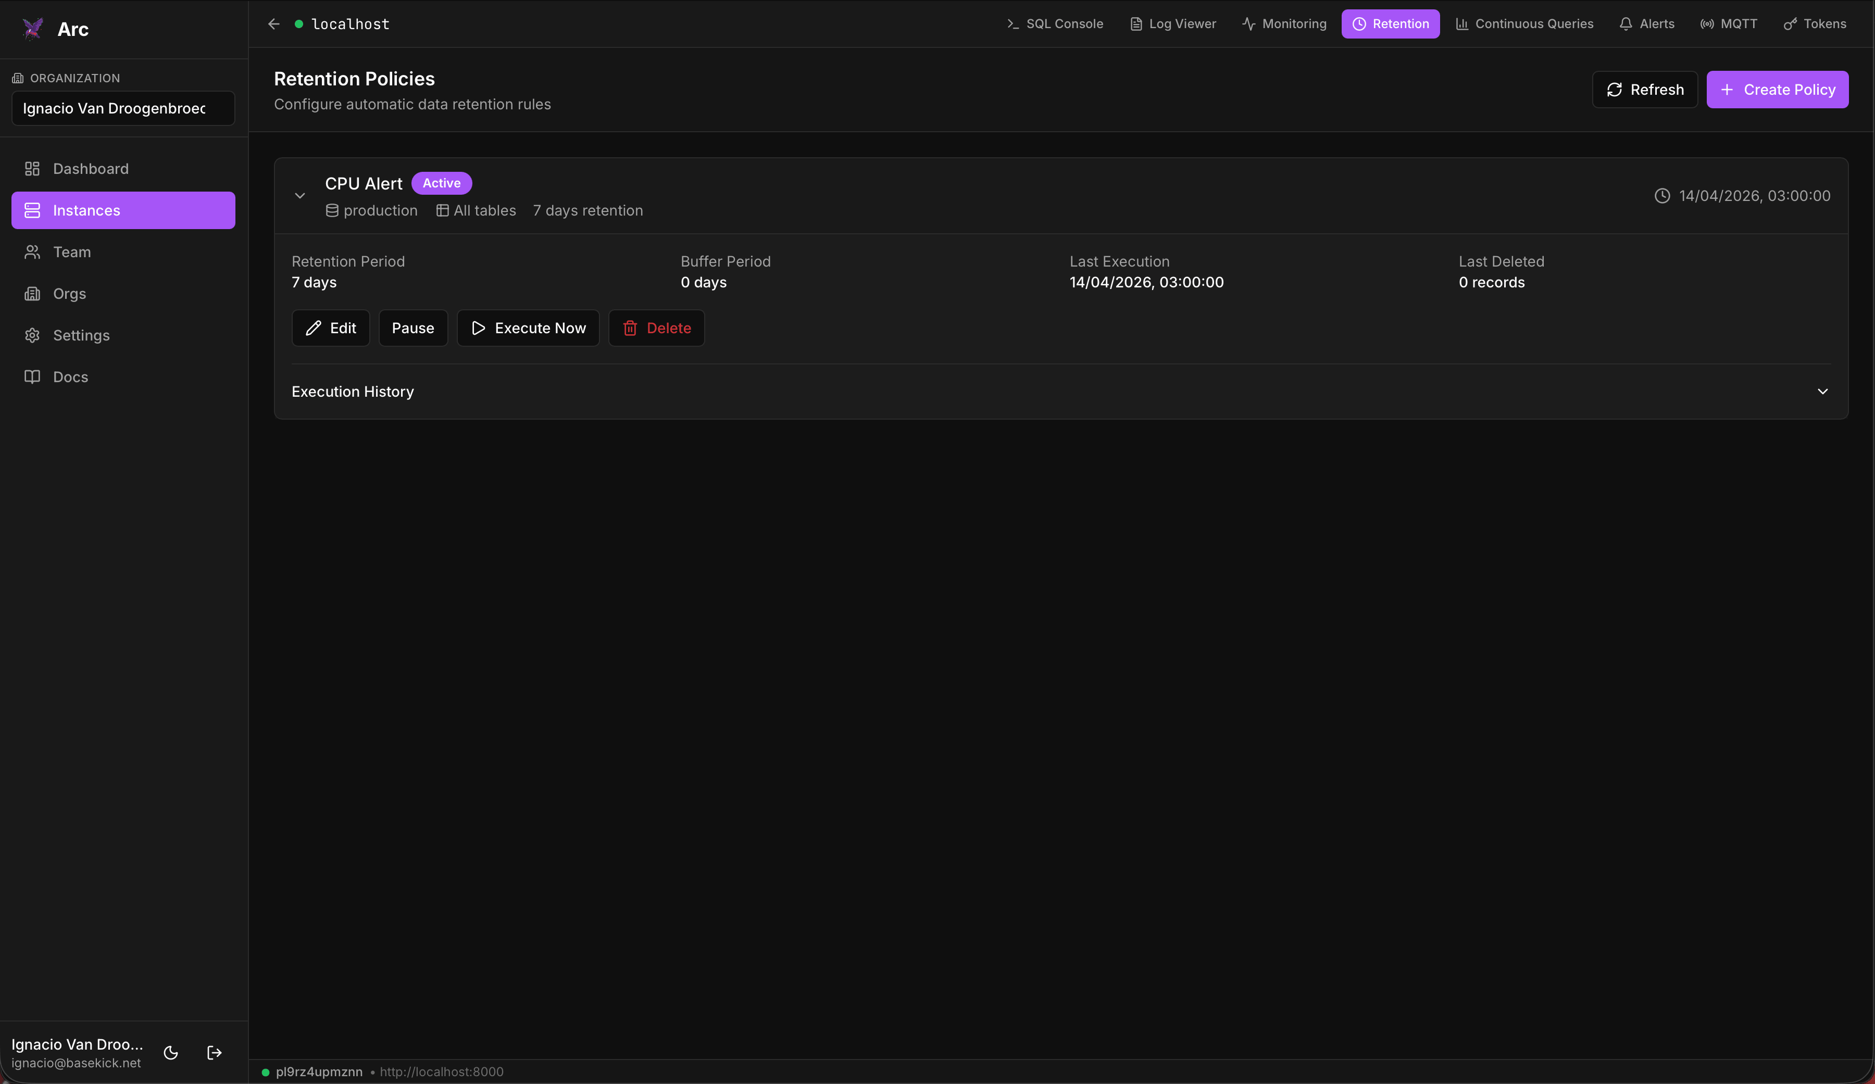Open the organization selector dropdown
1875x1084 pixels.
tap(123, 109)
